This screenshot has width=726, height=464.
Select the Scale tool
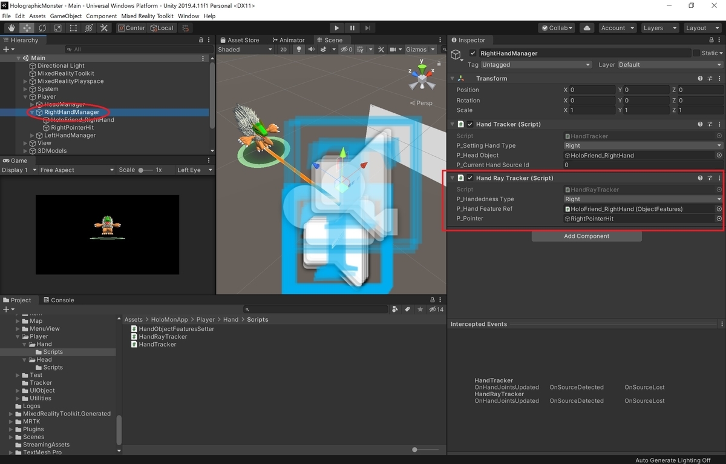(58, 28)
